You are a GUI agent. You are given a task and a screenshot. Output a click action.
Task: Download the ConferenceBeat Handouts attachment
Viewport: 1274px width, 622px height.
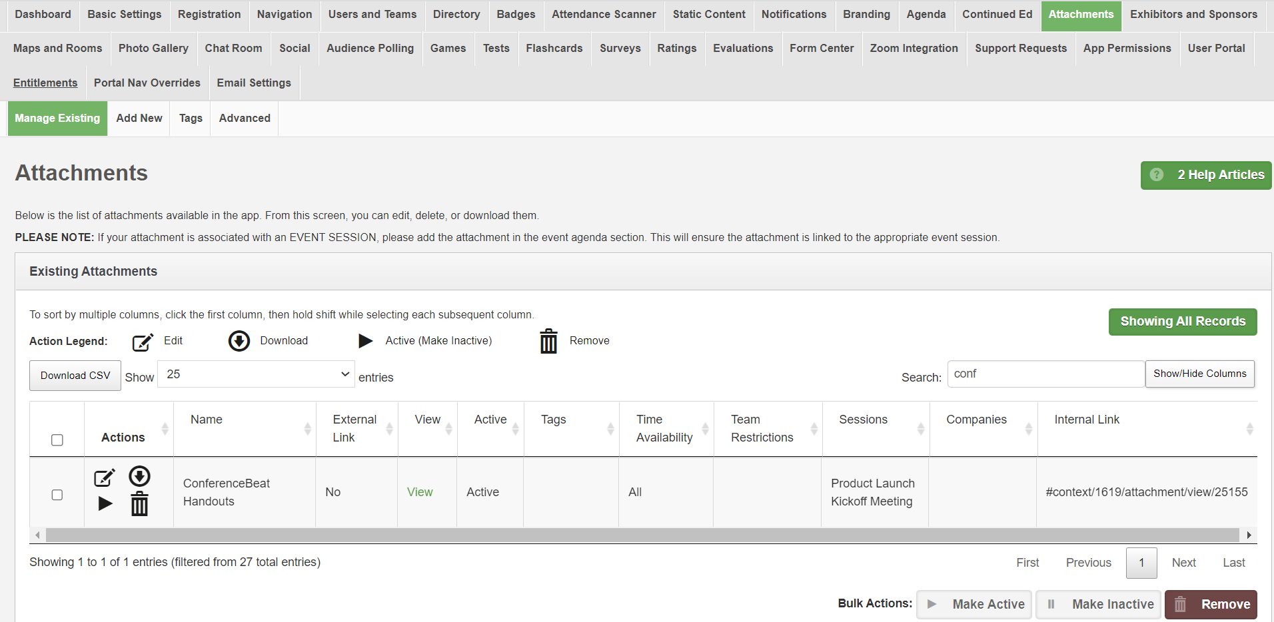[x=139, y=476]
